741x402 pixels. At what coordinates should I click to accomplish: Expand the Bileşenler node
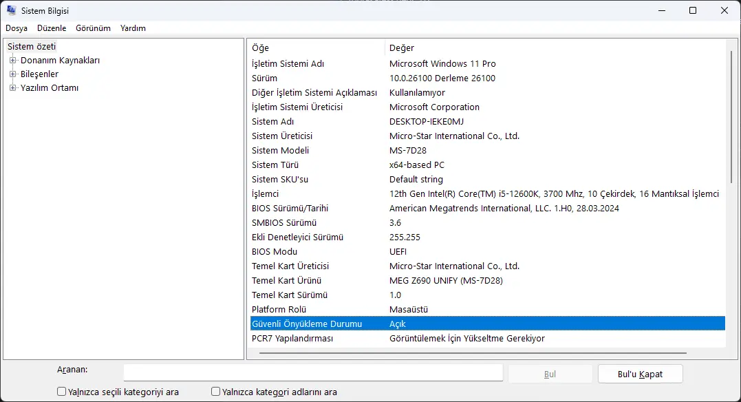tap(13, 74)
